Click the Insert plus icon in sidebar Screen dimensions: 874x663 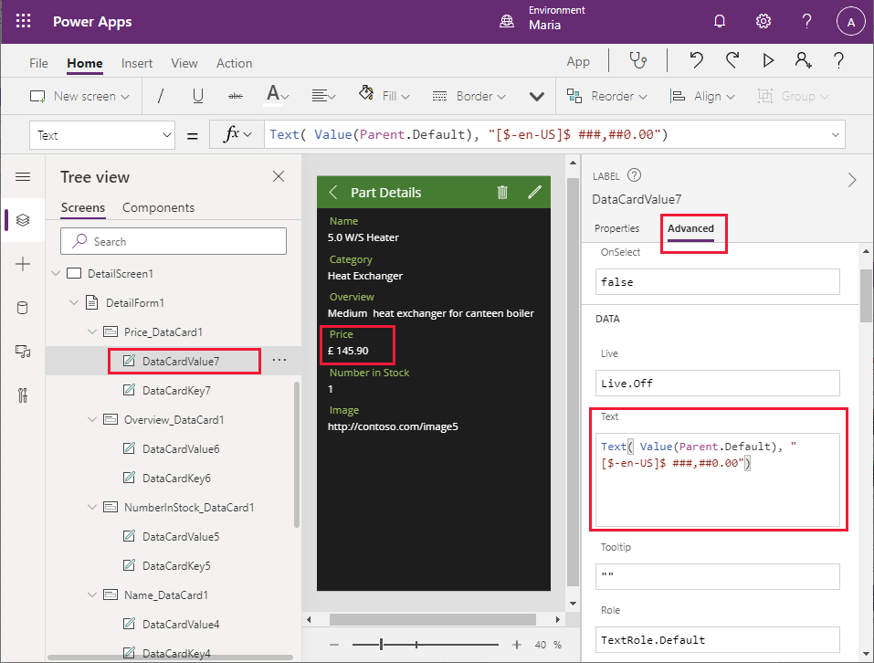23,264
